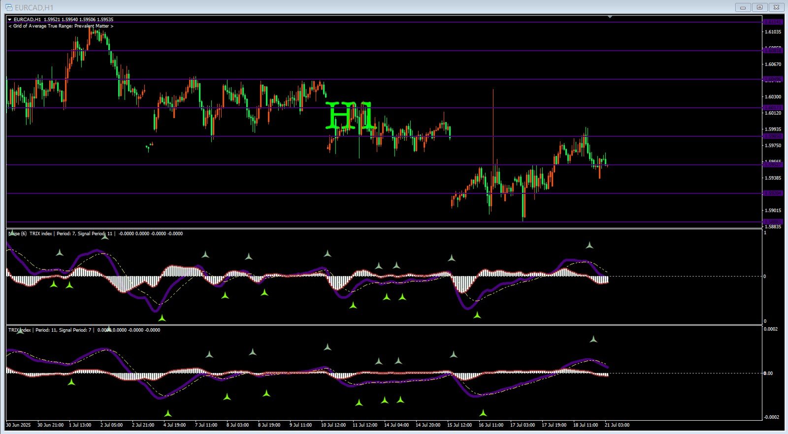Click the purple grid level tag 1.59204
Screen dimensions: 788x434
coord(773,193)
